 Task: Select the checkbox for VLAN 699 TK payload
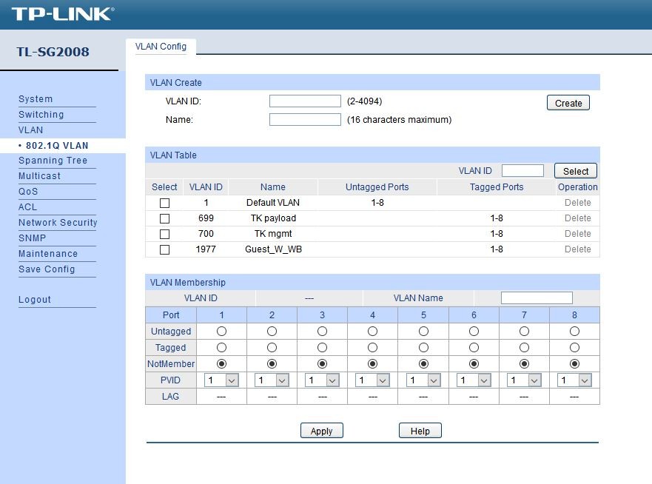pyautogui.click(x=164, y=218)
